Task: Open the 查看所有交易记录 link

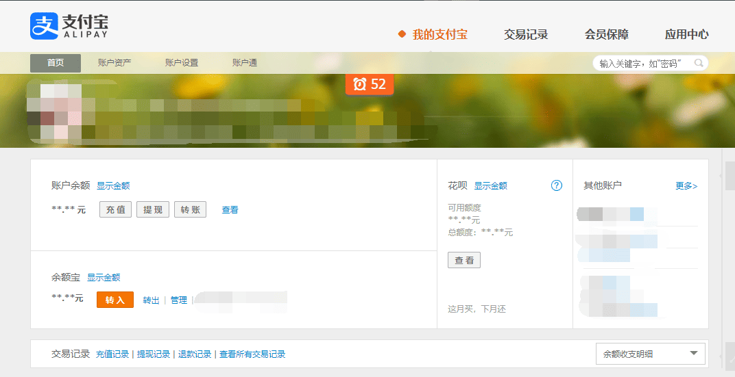Action: (252, 354)
